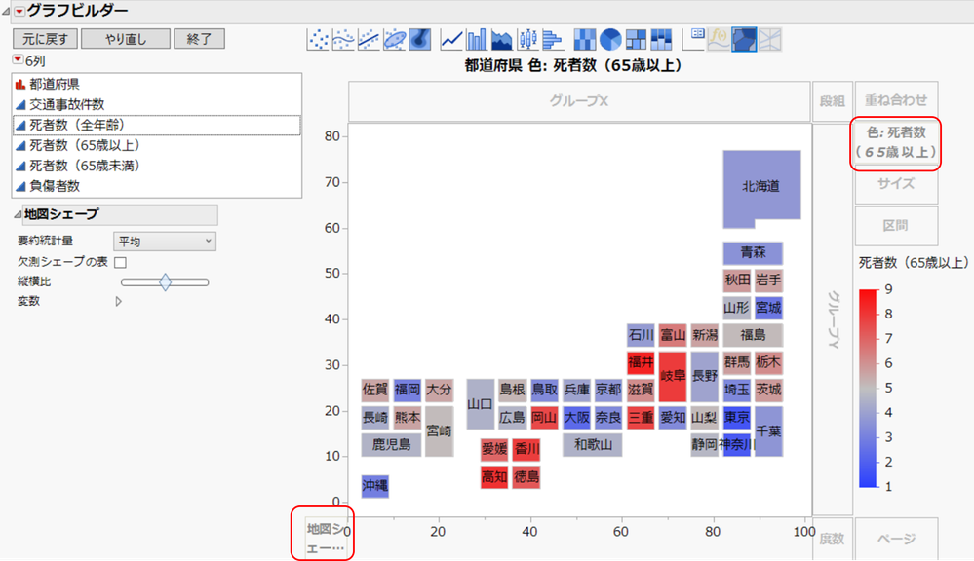Image resolution: width=974 pixels, height=561 pixels.
Task: Click the やり直し button
Action: pyautogui.click(x=126, y=39)
